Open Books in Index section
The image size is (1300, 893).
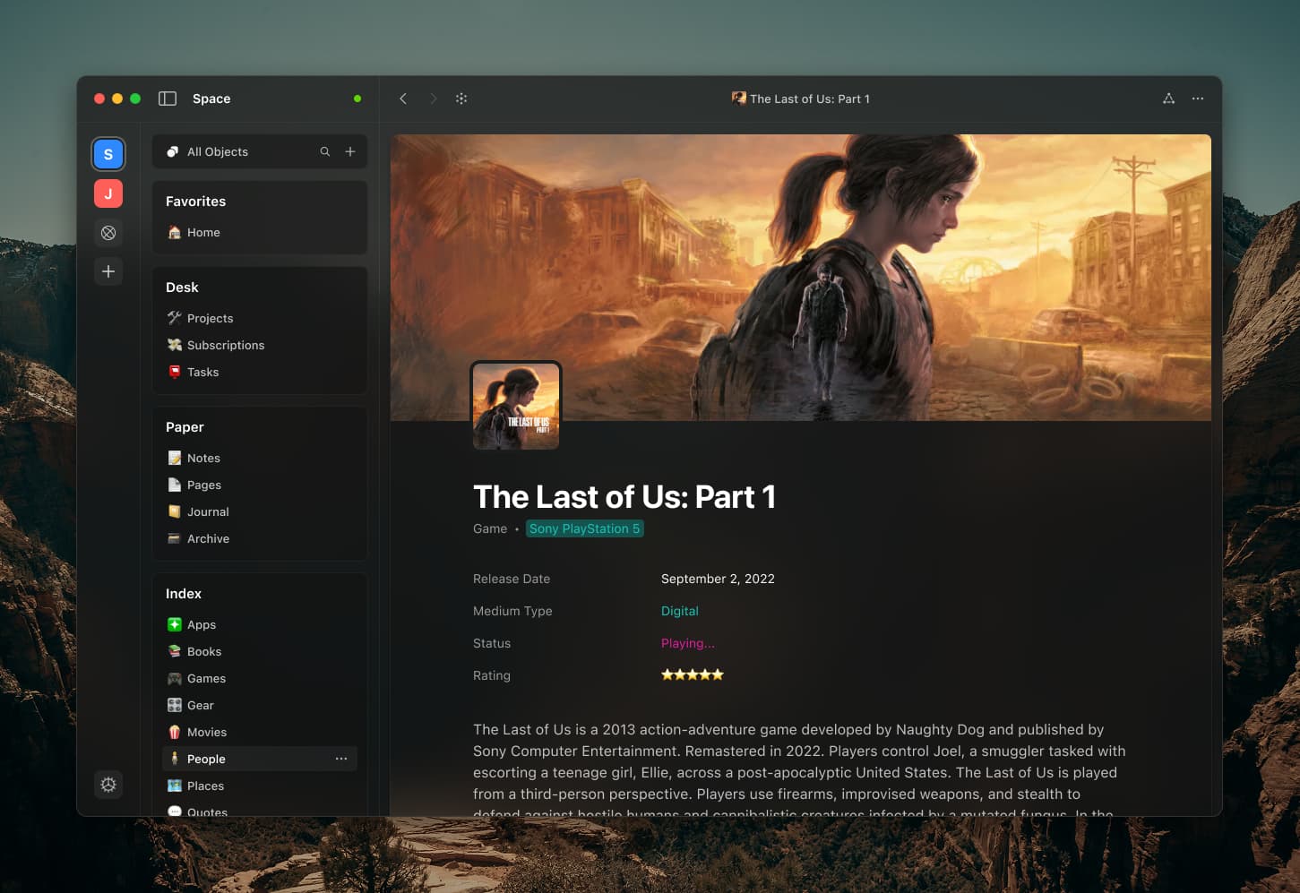(x=260, y=651)
